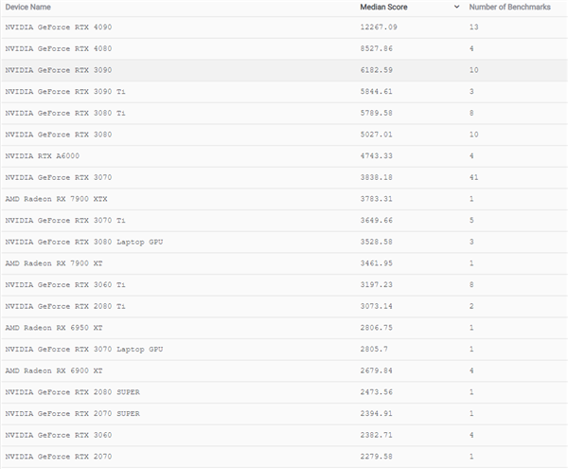
Task: Sort by the Median Score column header
Action: (x=385, y=7)
